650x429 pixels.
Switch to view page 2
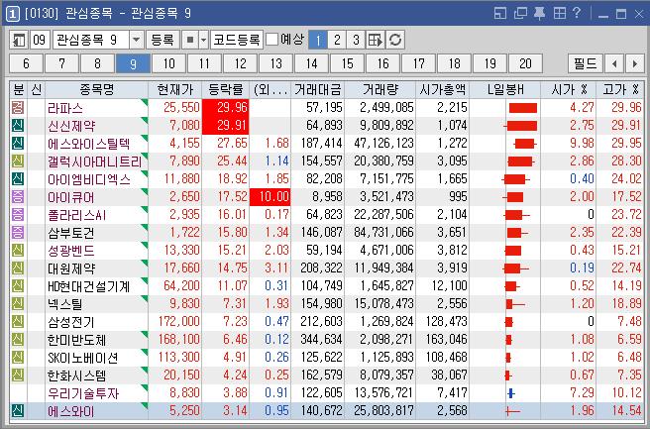pyautogui.click(x=337, y=41)
